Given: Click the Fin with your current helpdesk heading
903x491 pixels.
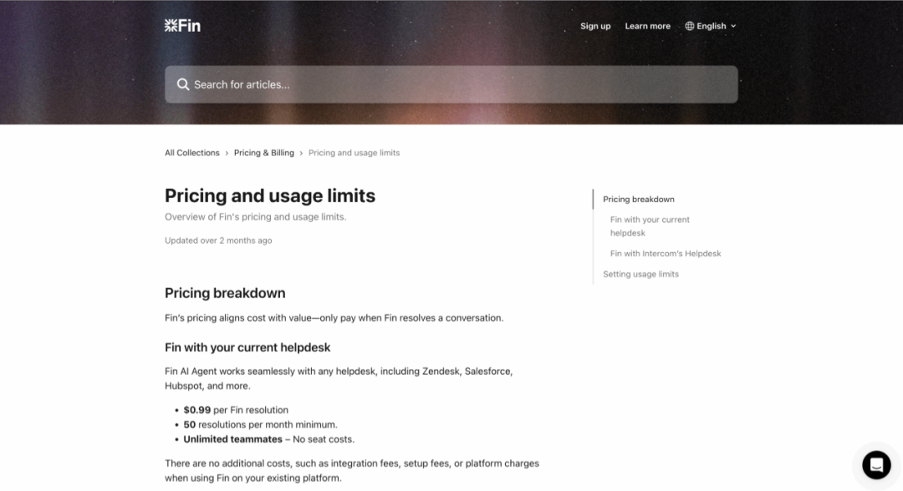Looking at the screenshot, I should pos(247,347).
